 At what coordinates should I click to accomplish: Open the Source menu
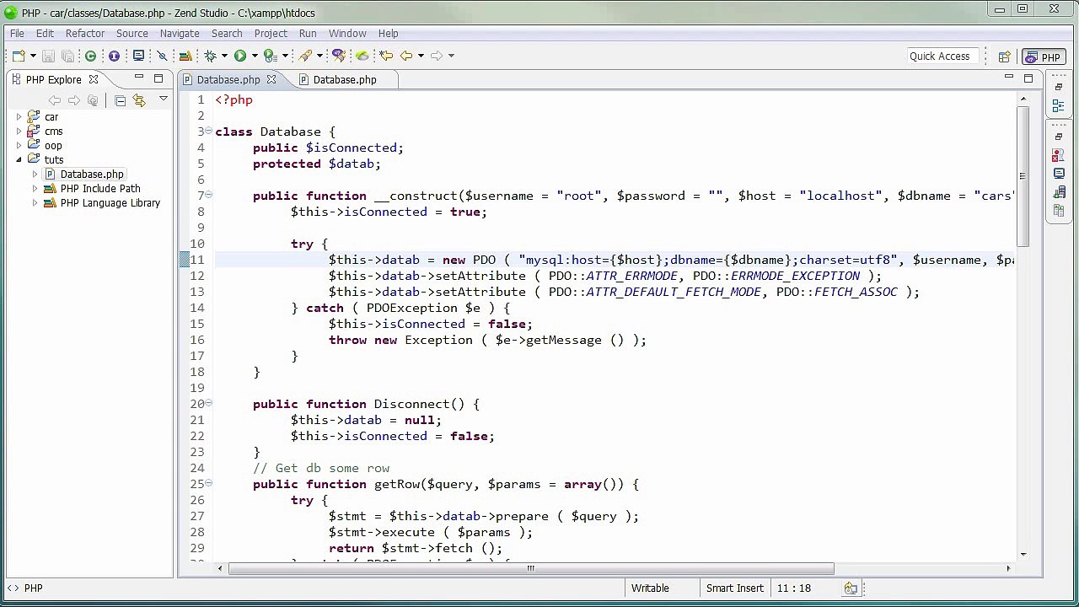point(132,34)
